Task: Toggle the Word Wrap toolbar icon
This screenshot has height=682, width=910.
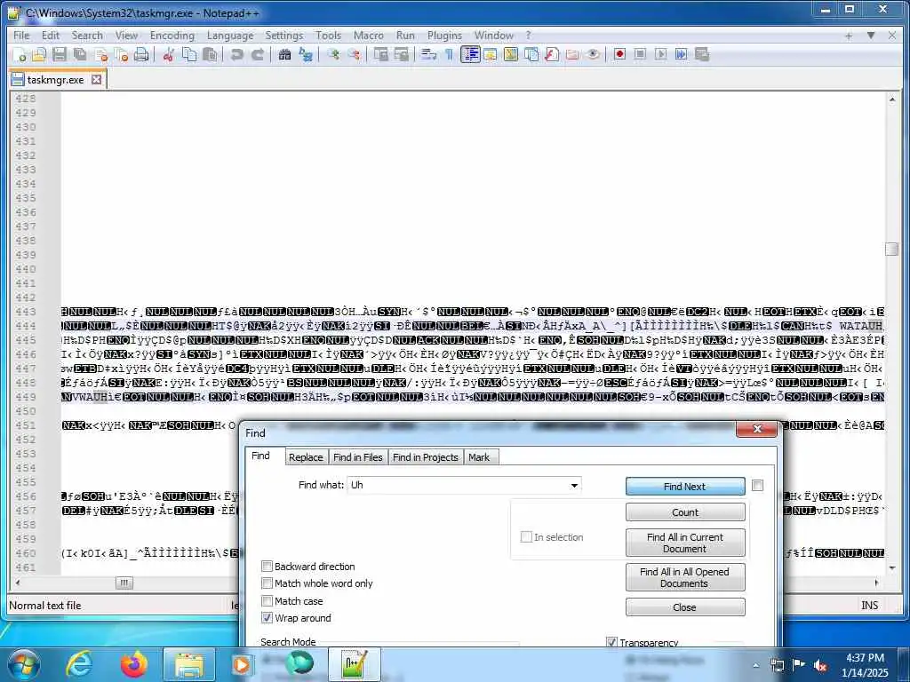Action: click(428, 54)
